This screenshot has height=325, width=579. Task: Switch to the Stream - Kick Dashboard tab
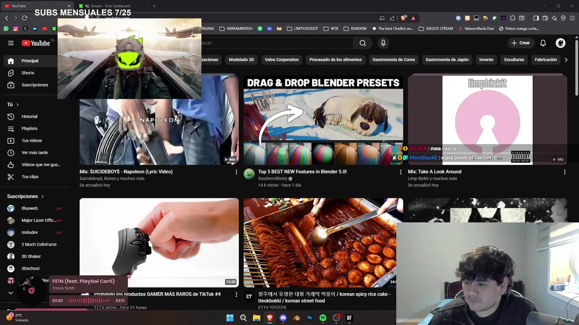[111, 6]
